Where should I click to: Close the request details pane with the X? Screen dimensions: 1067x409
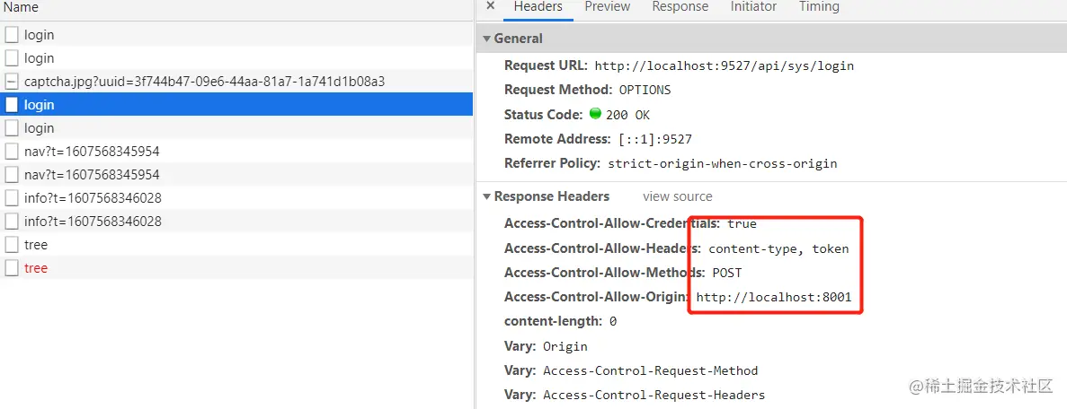point(491,6)
